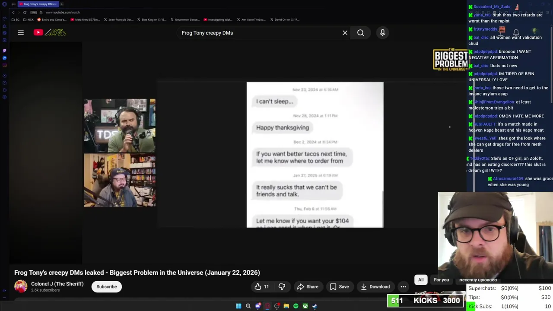
Task: Start voice search with the microphone
Action: [382, 33]
